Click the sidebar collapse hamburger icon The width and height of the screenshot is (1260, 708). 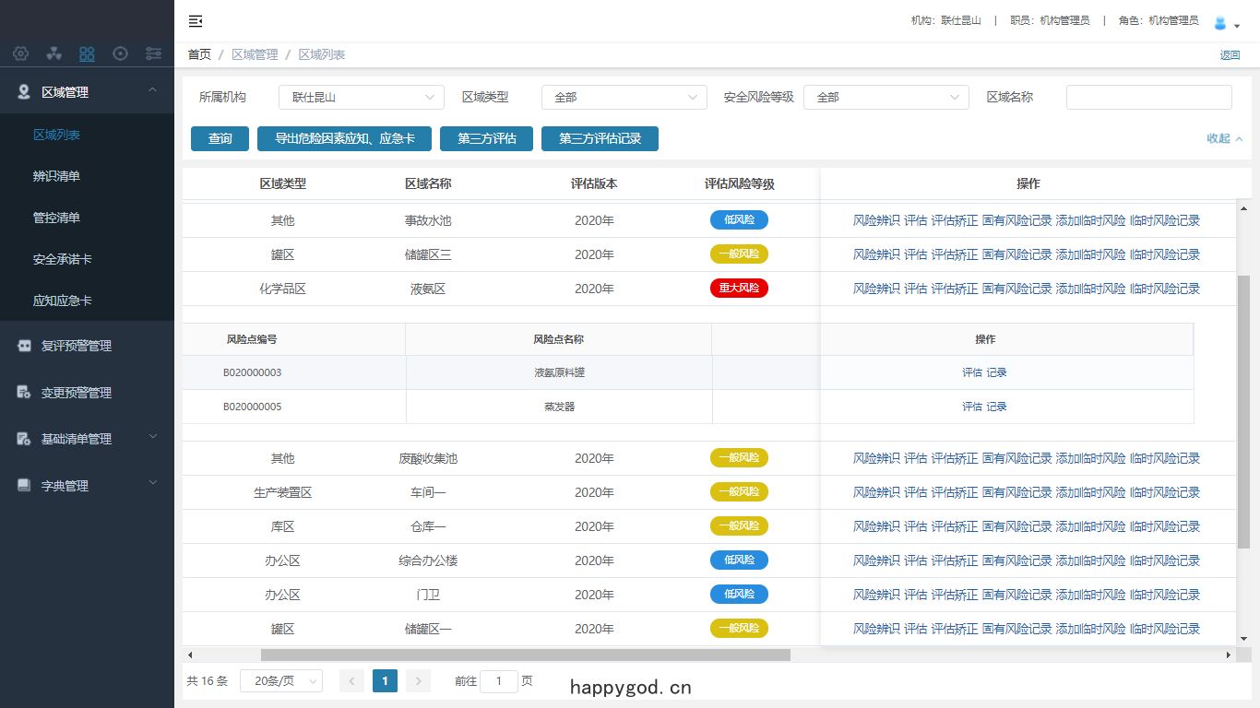click(196, 21)
